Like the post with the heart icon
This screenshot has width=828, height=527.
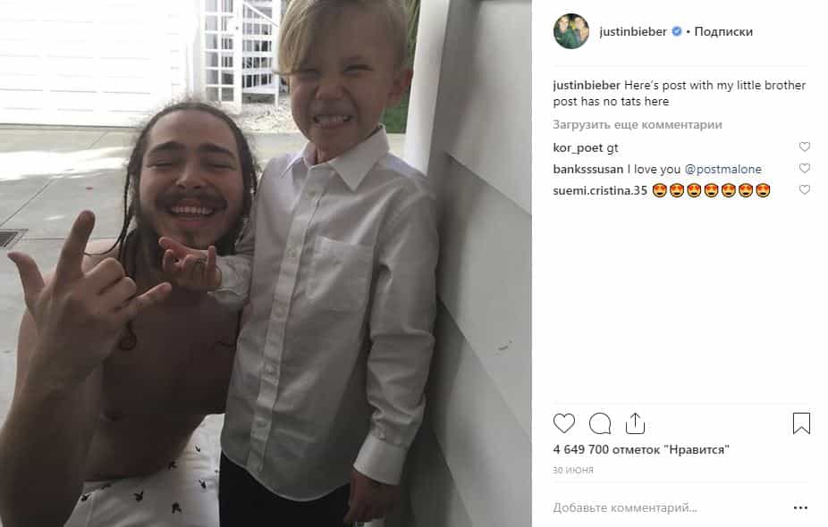(563, 423)
